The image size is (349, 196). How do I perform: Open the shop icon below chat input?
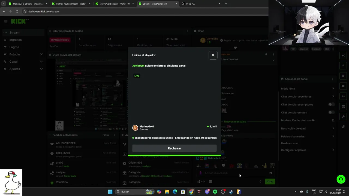click(210, 182)
